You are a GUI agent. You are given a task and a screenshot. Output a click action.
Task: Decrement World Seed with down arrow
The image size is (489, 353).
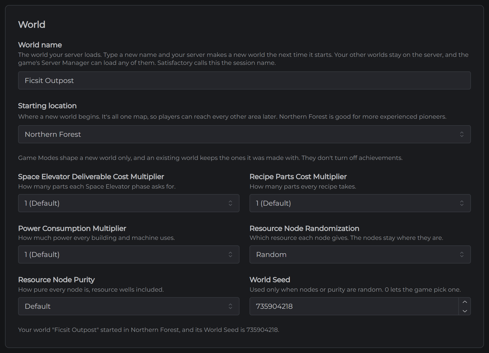(465, 311)
